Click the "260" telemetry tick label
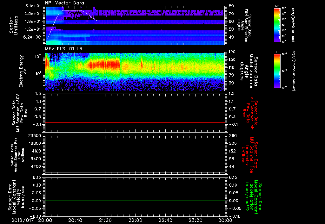325x224 pixels. coord(232,135)
